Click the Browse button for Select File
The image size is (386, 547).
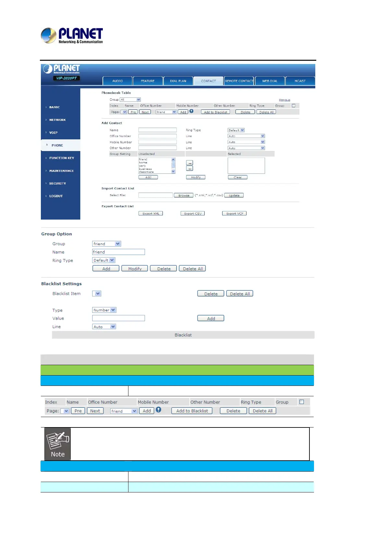[184, 195]
